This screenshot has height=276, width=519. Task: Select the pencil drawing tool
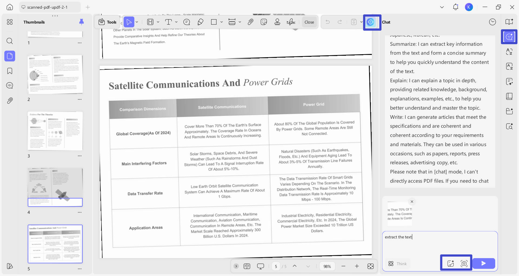(200, 22)
